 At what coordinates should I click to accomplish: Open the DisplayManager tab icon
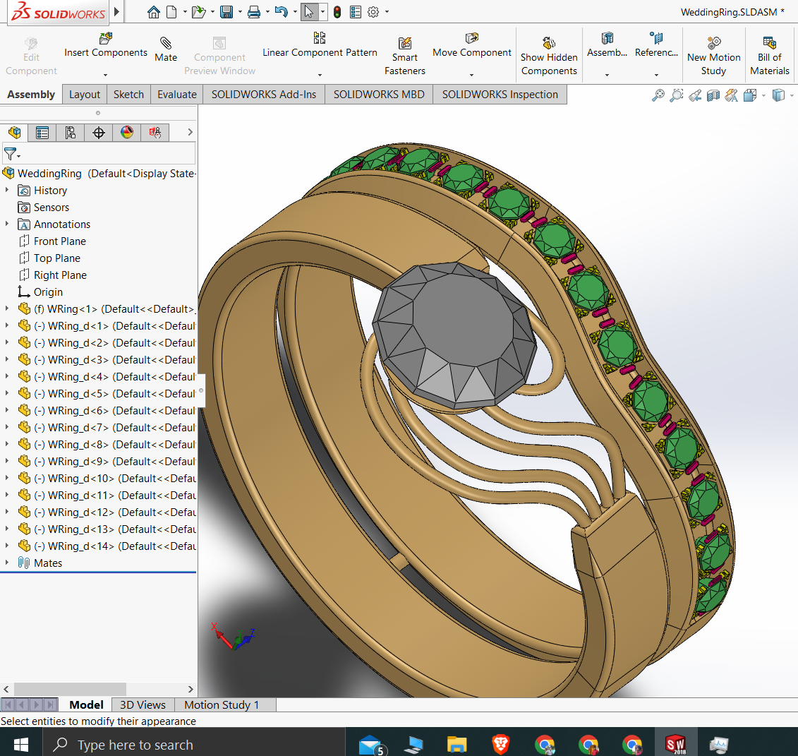click(x=127, y=132)
